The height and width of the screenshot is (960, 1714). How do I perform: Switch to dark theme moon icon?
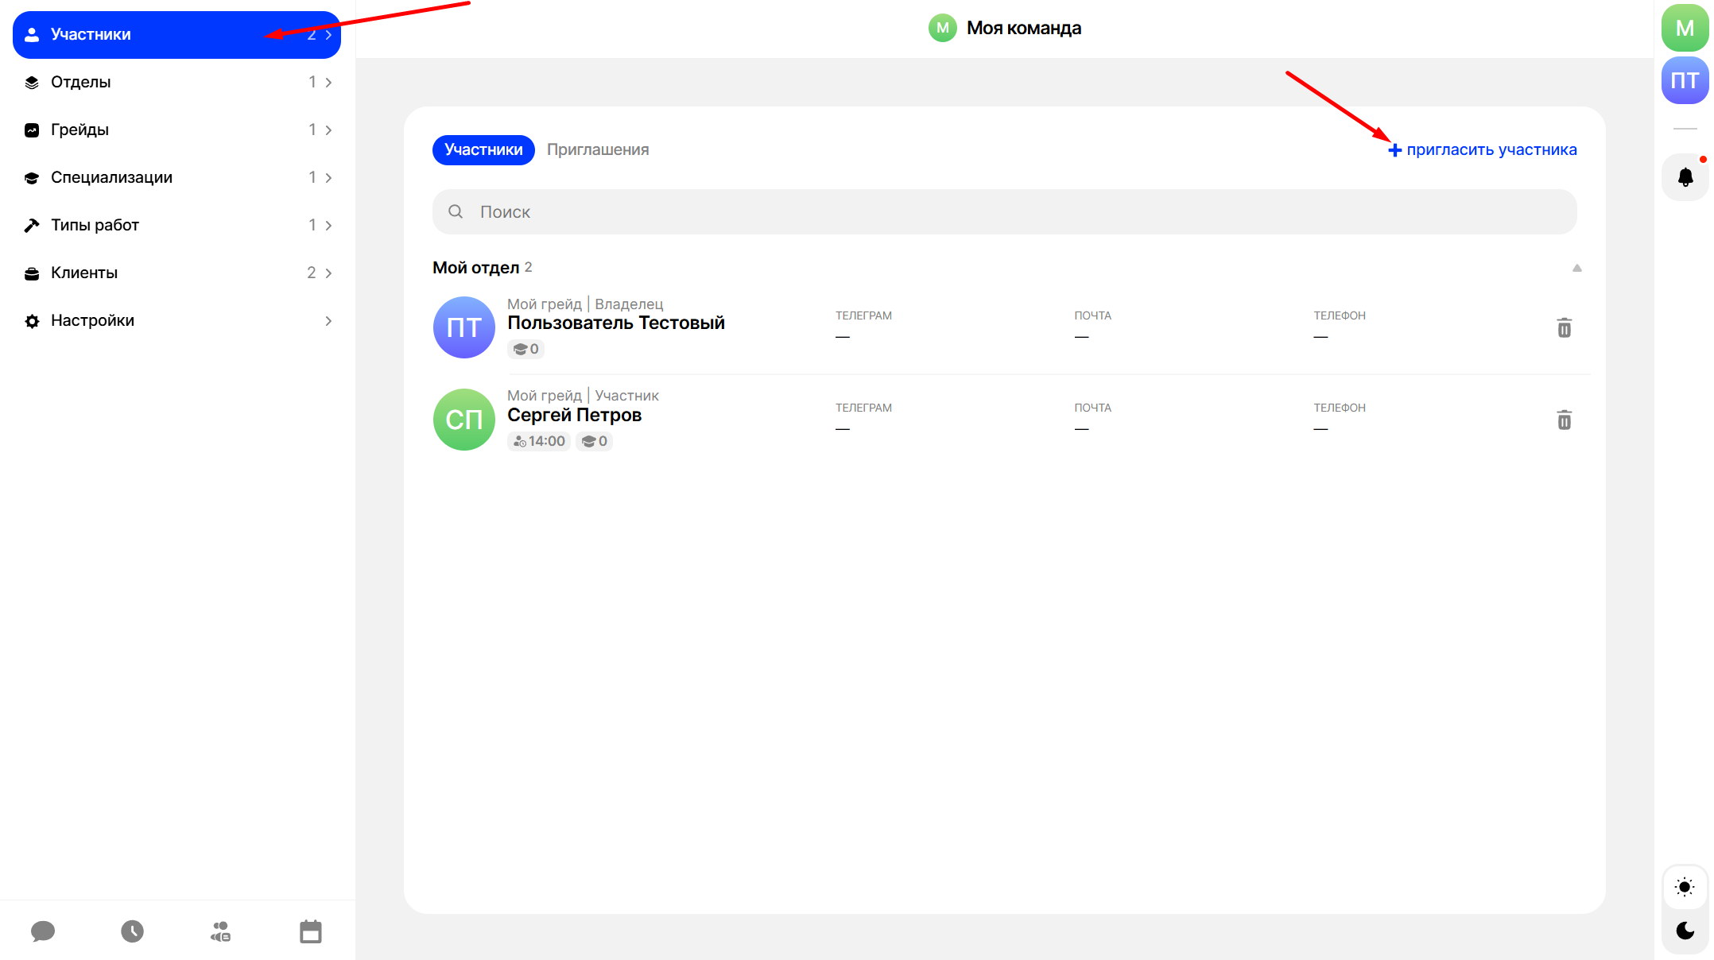click(1685, 930)
